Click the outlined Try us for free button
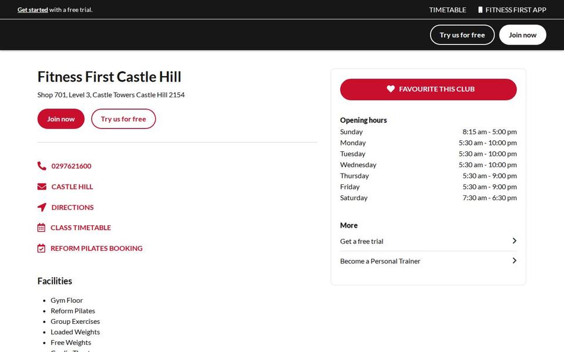 pyautogui.click(x=123, y=119)
